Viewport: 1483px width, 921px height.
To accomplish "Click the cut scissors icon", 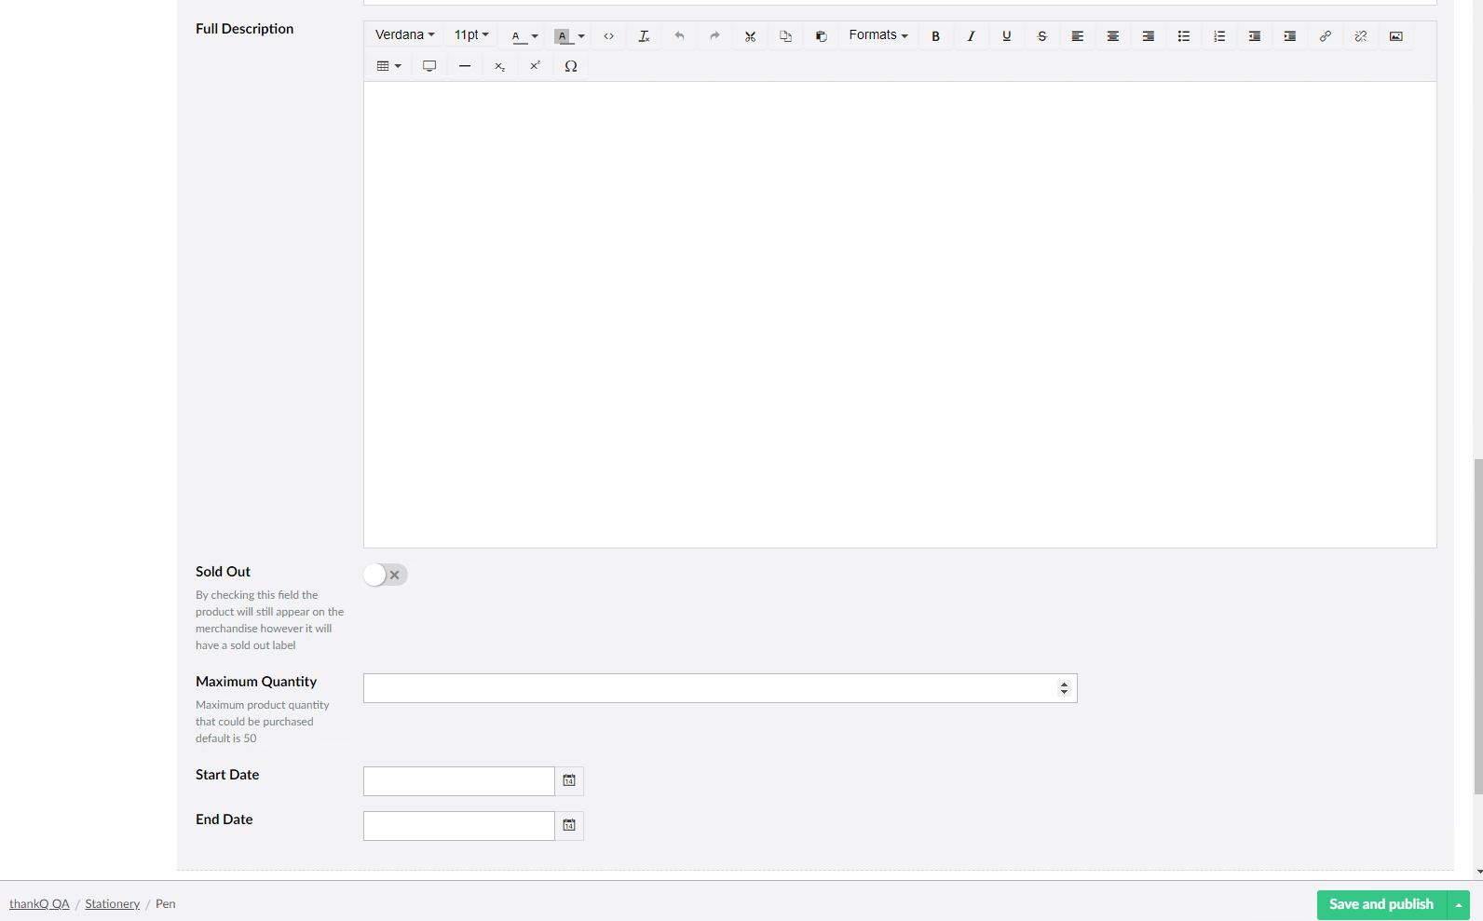I will click(x=750, y=36).
